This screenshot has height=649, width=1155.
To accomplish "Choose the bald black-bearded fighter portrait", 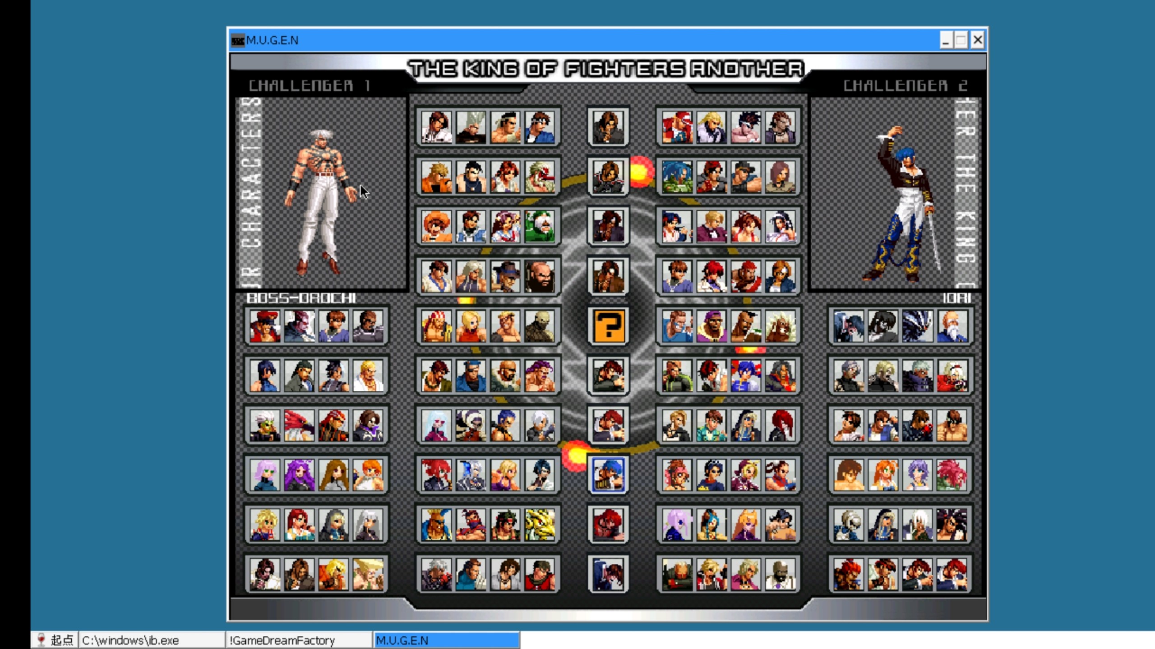I will (540, 276).
